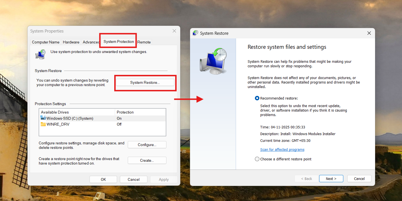402x201 pixels.
Task: Click the WINRE_DRV folder icon
Action: click(43, 124)
